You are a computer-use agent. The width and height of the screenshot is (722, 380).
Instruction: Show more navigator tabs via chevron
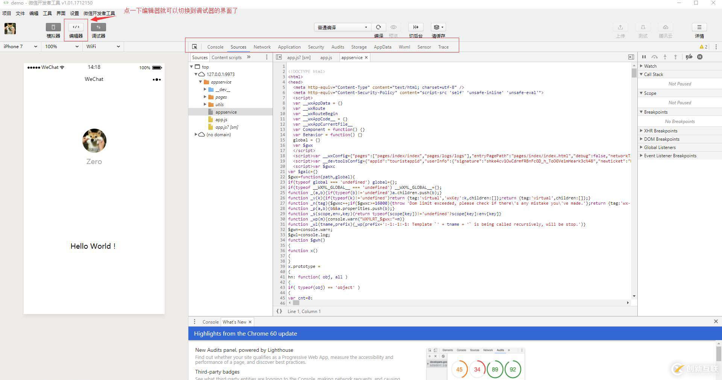tap(249, 57)
